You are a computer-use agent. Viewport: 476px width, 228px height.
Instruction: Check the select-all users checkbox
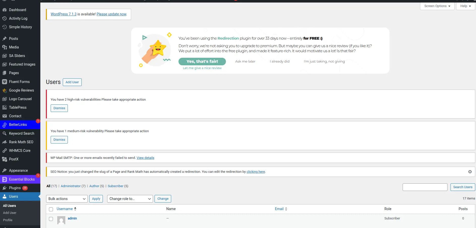[x=51, y=209]
